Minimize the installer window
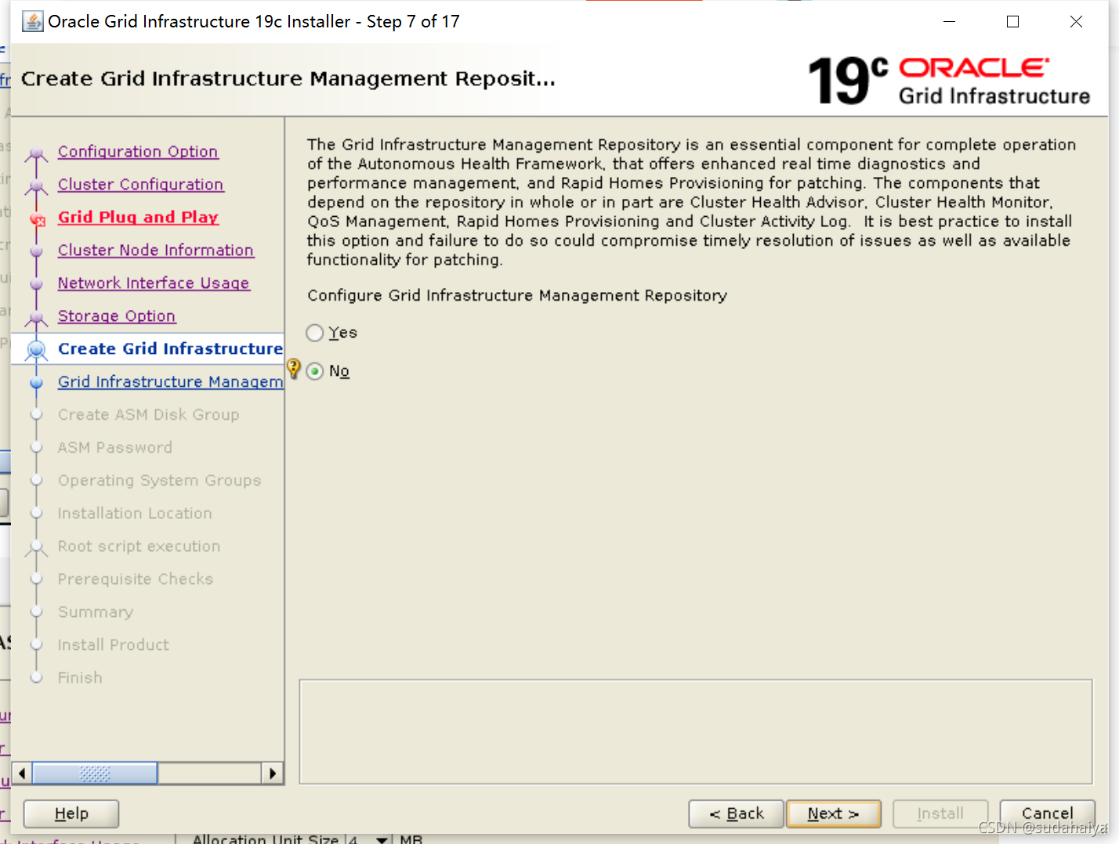1119x844 pixels. (x=949, y=22)
